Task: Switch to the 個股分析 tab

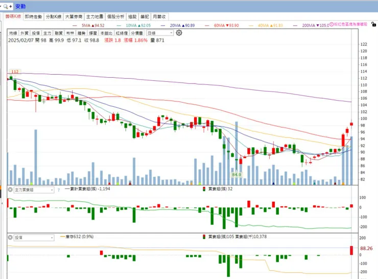Action: [x=116, y=17]
